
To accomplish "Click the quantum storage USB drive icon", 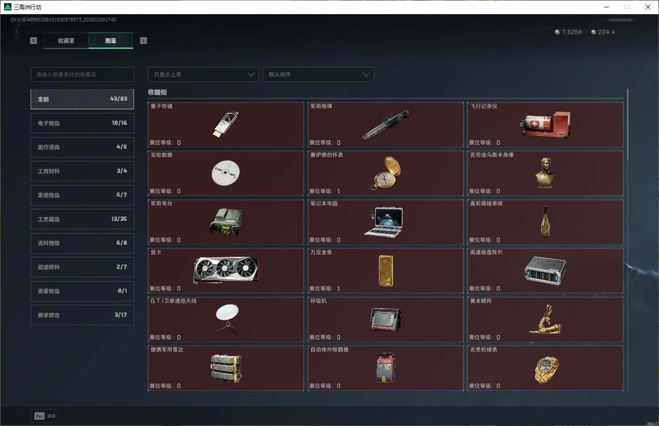I will [x=225, y=124].
